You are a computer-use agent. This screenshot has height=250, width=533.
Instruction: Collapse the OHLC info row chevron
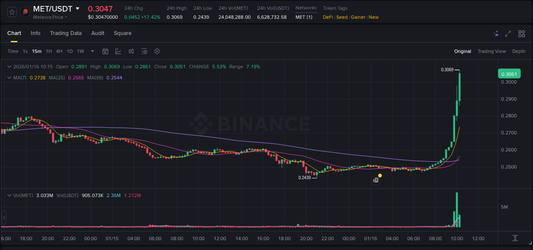(x=9, y=67)
